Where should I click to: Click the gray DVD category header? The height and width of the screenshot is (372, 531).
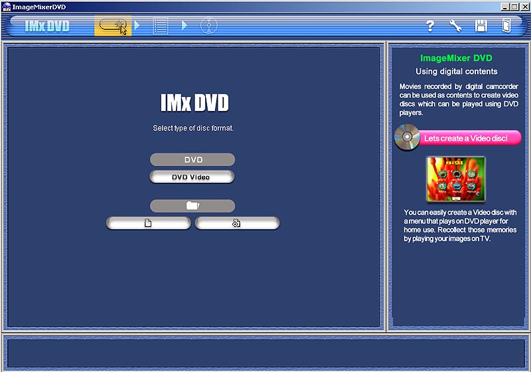192,159
